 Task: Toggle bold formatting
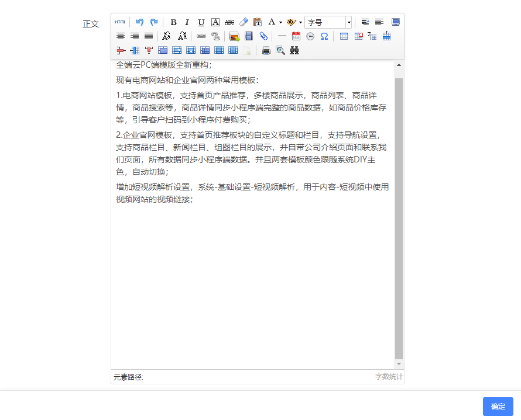173,22
